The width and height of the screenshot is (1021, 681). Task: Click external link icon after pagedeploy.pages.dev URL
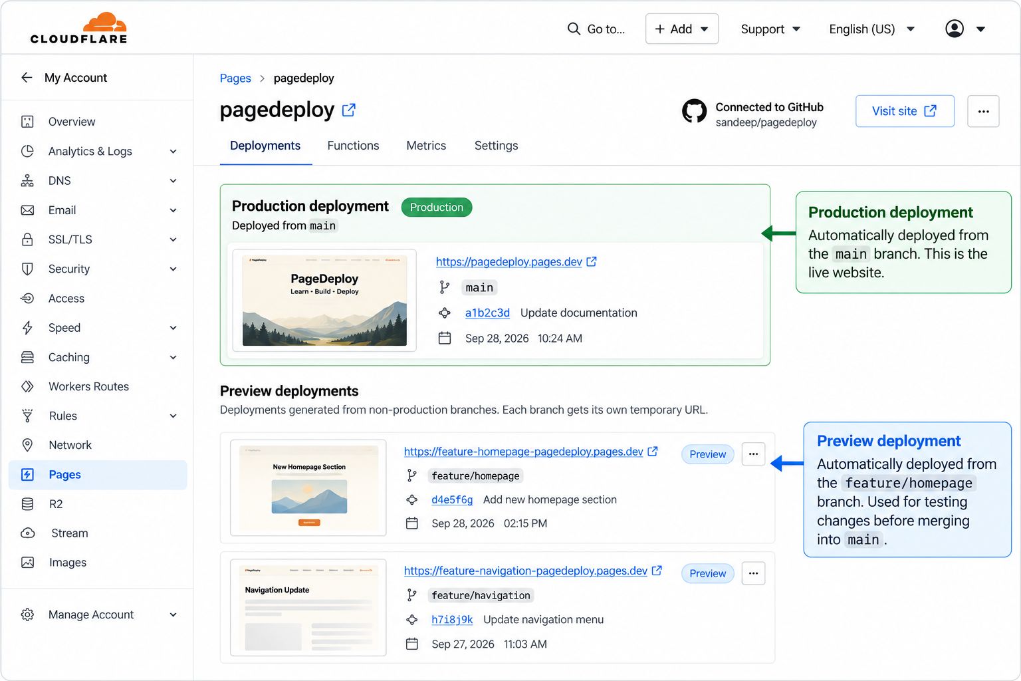pos(592,261)
